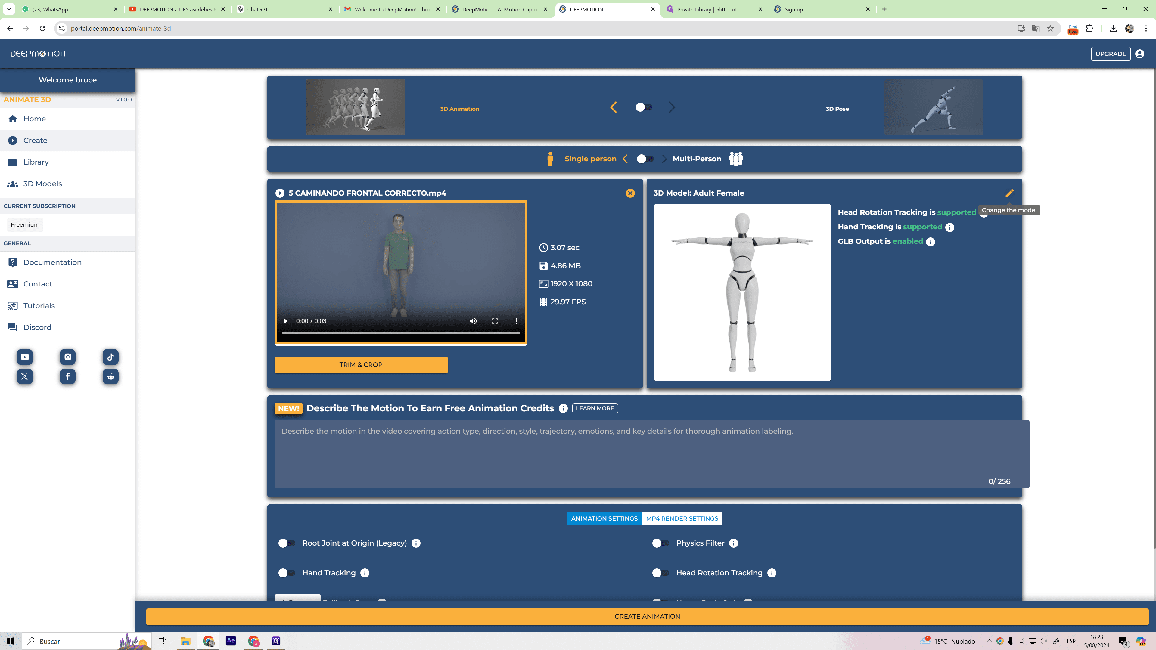Open File Explorer from the taskbar
1156x650 pixels.
tap(185, 641)
